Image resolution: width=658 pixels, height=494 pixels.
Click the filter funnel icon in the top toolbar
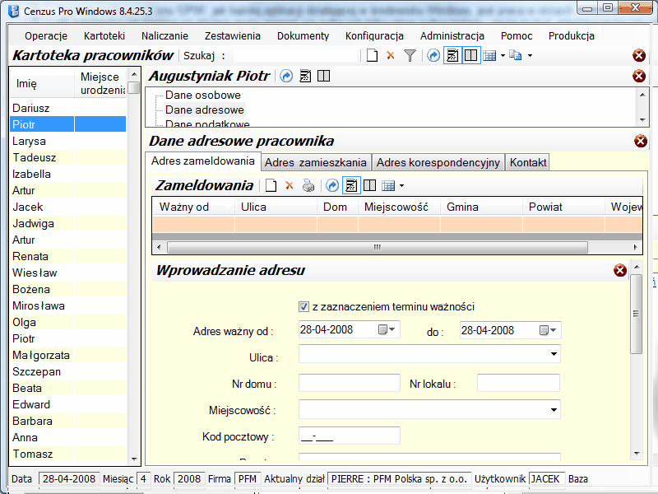(409, 56)
